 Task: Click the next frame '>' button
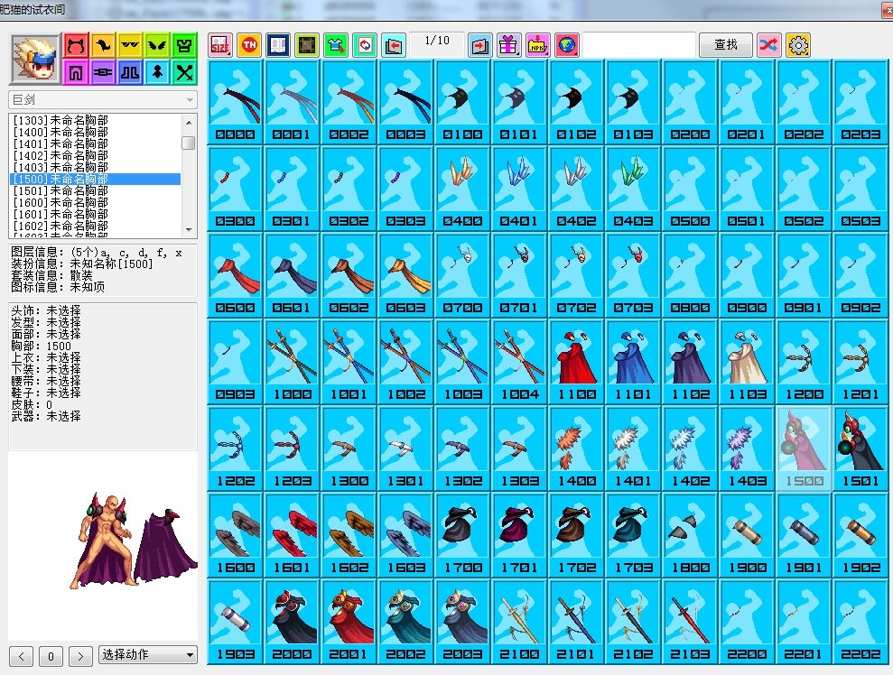tap(80, 656)
